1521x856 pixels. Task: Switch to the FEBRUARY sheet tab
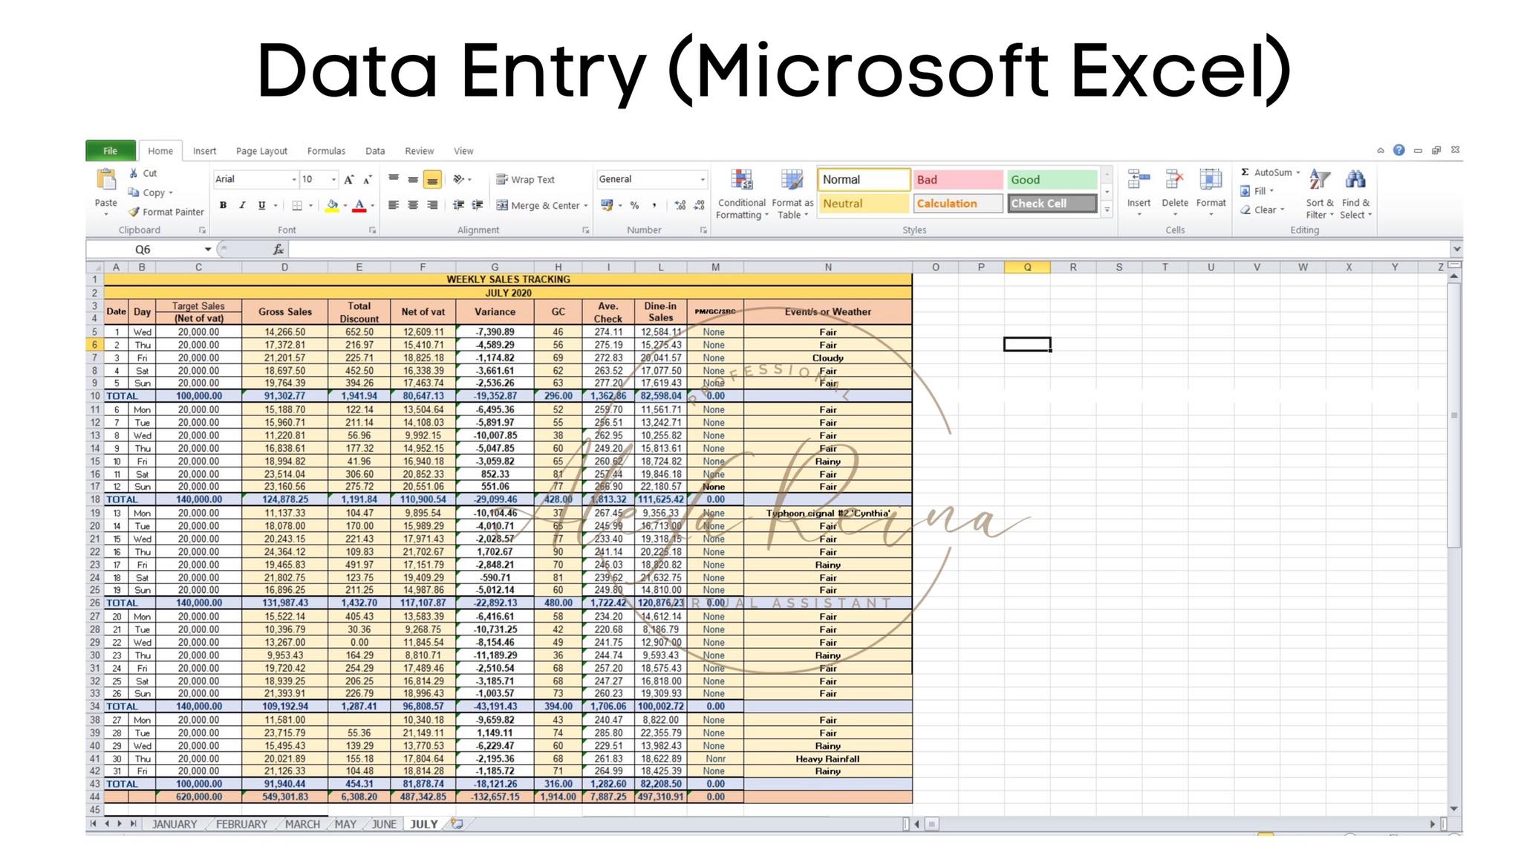click(241, 824)
